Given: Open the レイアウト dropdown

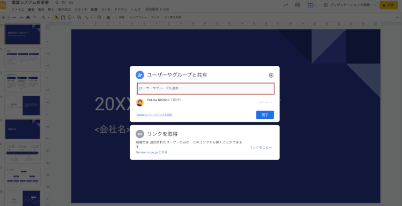Looking at the screenshot, I should click(138, 18).
